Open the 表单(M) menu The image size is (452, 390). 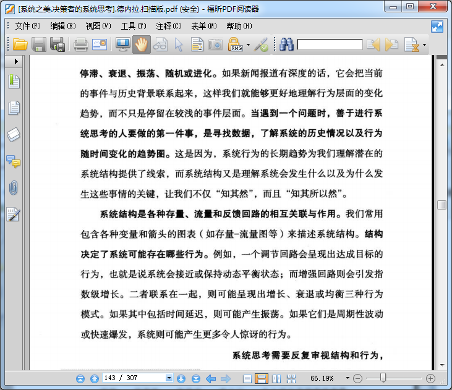pos(204,26)
